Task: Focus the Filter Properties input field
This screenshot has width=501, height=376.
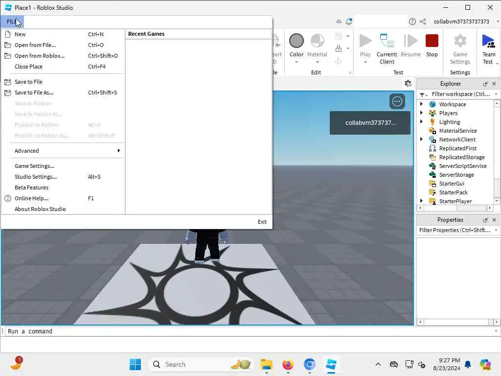Action: [x=455, y=230]
